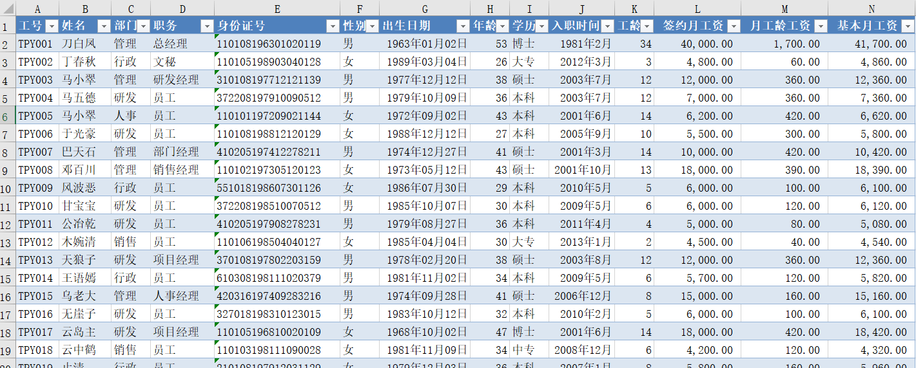This screenshot has height=368, width=916.
Task: Click birth date cell 1974年12月27日
Action: 425,152
